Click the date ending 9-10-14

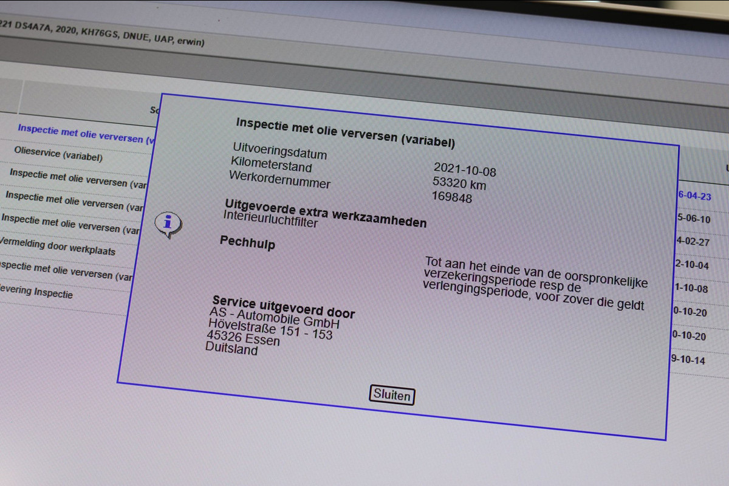coord(688,360)
